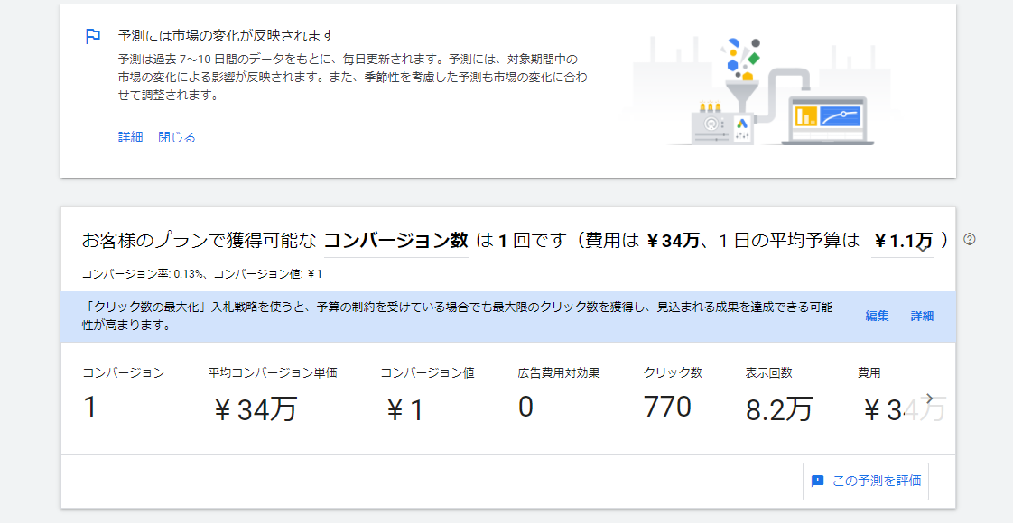Viewport: 1013px width, 523px height.
Task: Open 詳細 link under the forecast notice
Action: [x=130, y=137]
